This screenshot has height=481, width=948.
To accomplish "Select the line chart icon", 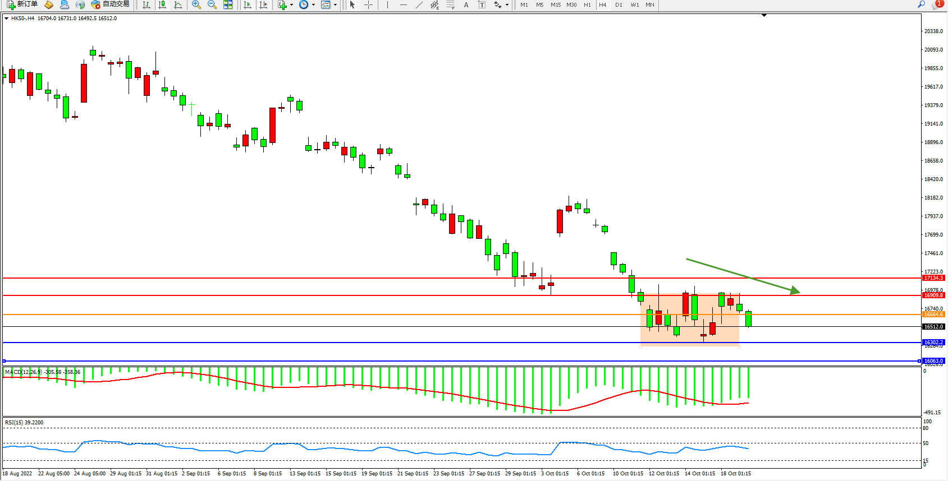I will click(x=178, y=5).
